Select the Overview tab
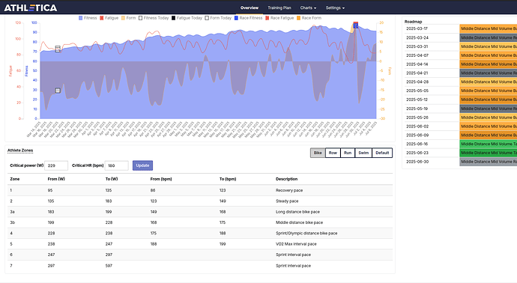This screenshot has height=283, width=517. [x=250, y=8]
